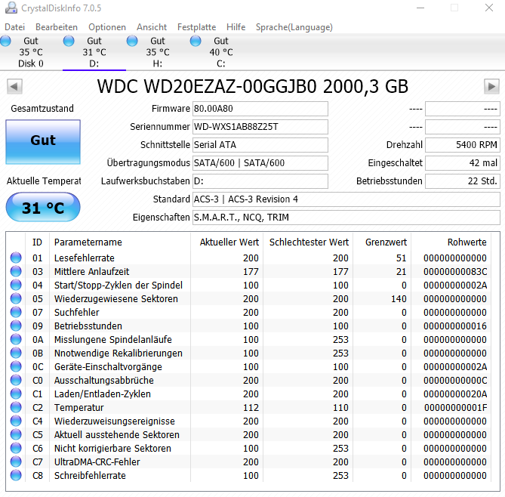The width and height of the screenshot is (505, 497).
Task: Click the Schlechtester Wert column header
Action: click(x=308, y=242)
